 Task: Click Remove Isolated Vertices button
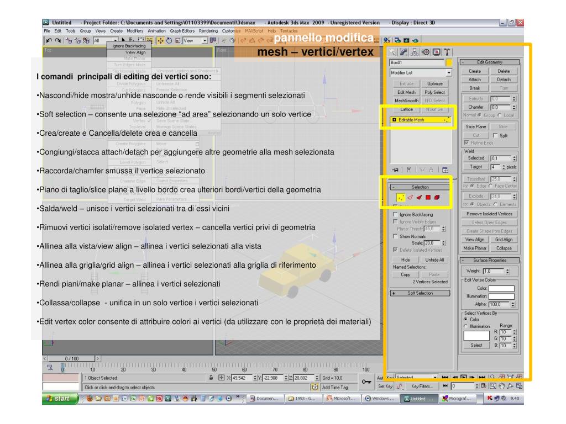tap(490, 214)
